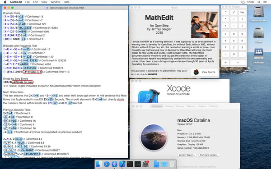
Task: Click the close parenthesis key on the Keypad
Action: 242,26
